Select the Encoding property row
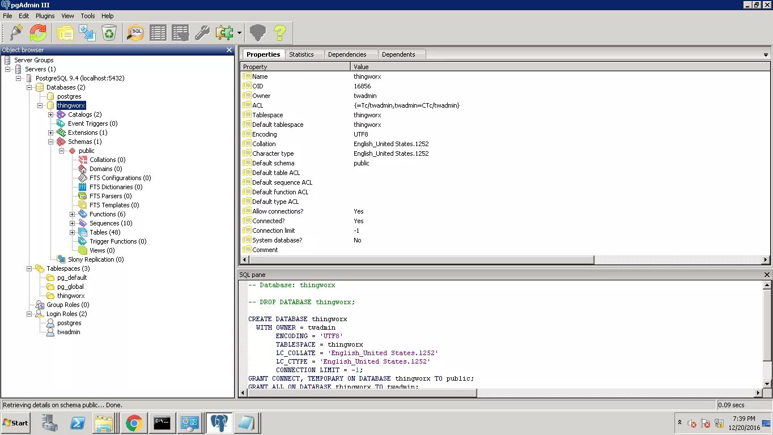This screenshot has height=435, width=773. (504, 134)
